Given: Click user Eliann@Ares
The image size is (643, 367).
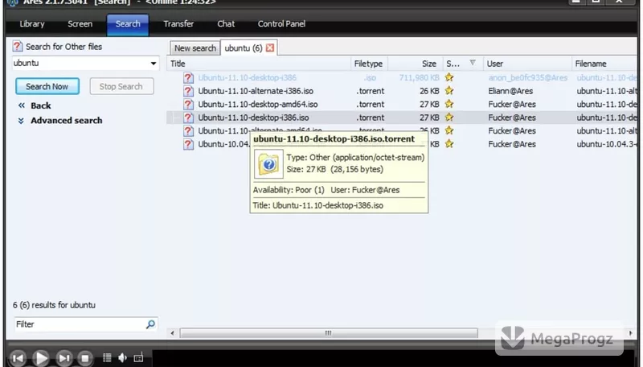Looking at the screenshot, I should coord(510,91).
